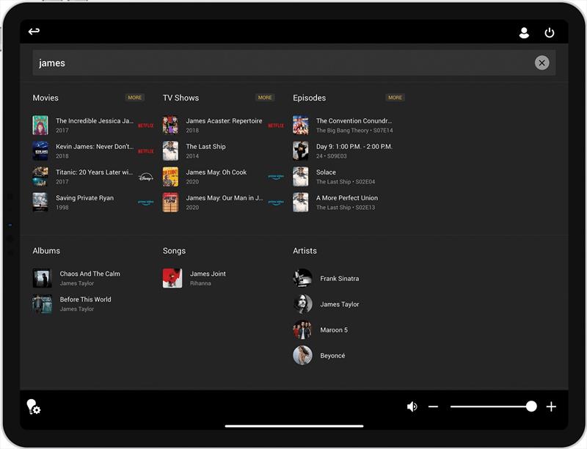The width and height of the screenshot is (587, 449).
Task: Open the Our Man in J... poster
Action: click(x=170, y=202)
